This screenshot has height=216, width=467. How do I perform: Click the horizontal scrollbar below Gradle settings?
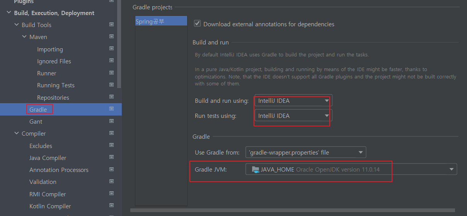(293, 210)
